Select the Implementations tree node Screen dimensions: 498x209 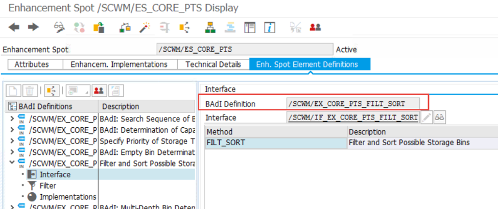[x=67, y=197]
